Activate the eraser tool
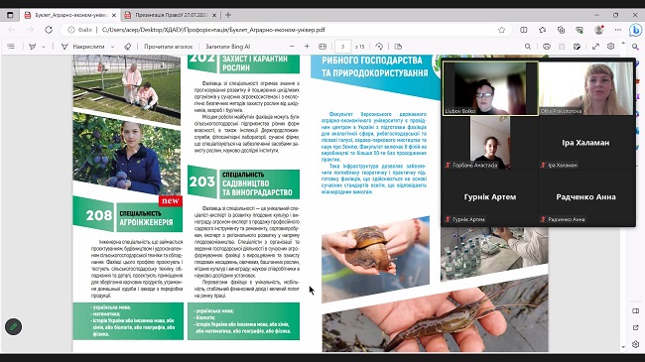This screenshot has height=362, width=645. 128,47
